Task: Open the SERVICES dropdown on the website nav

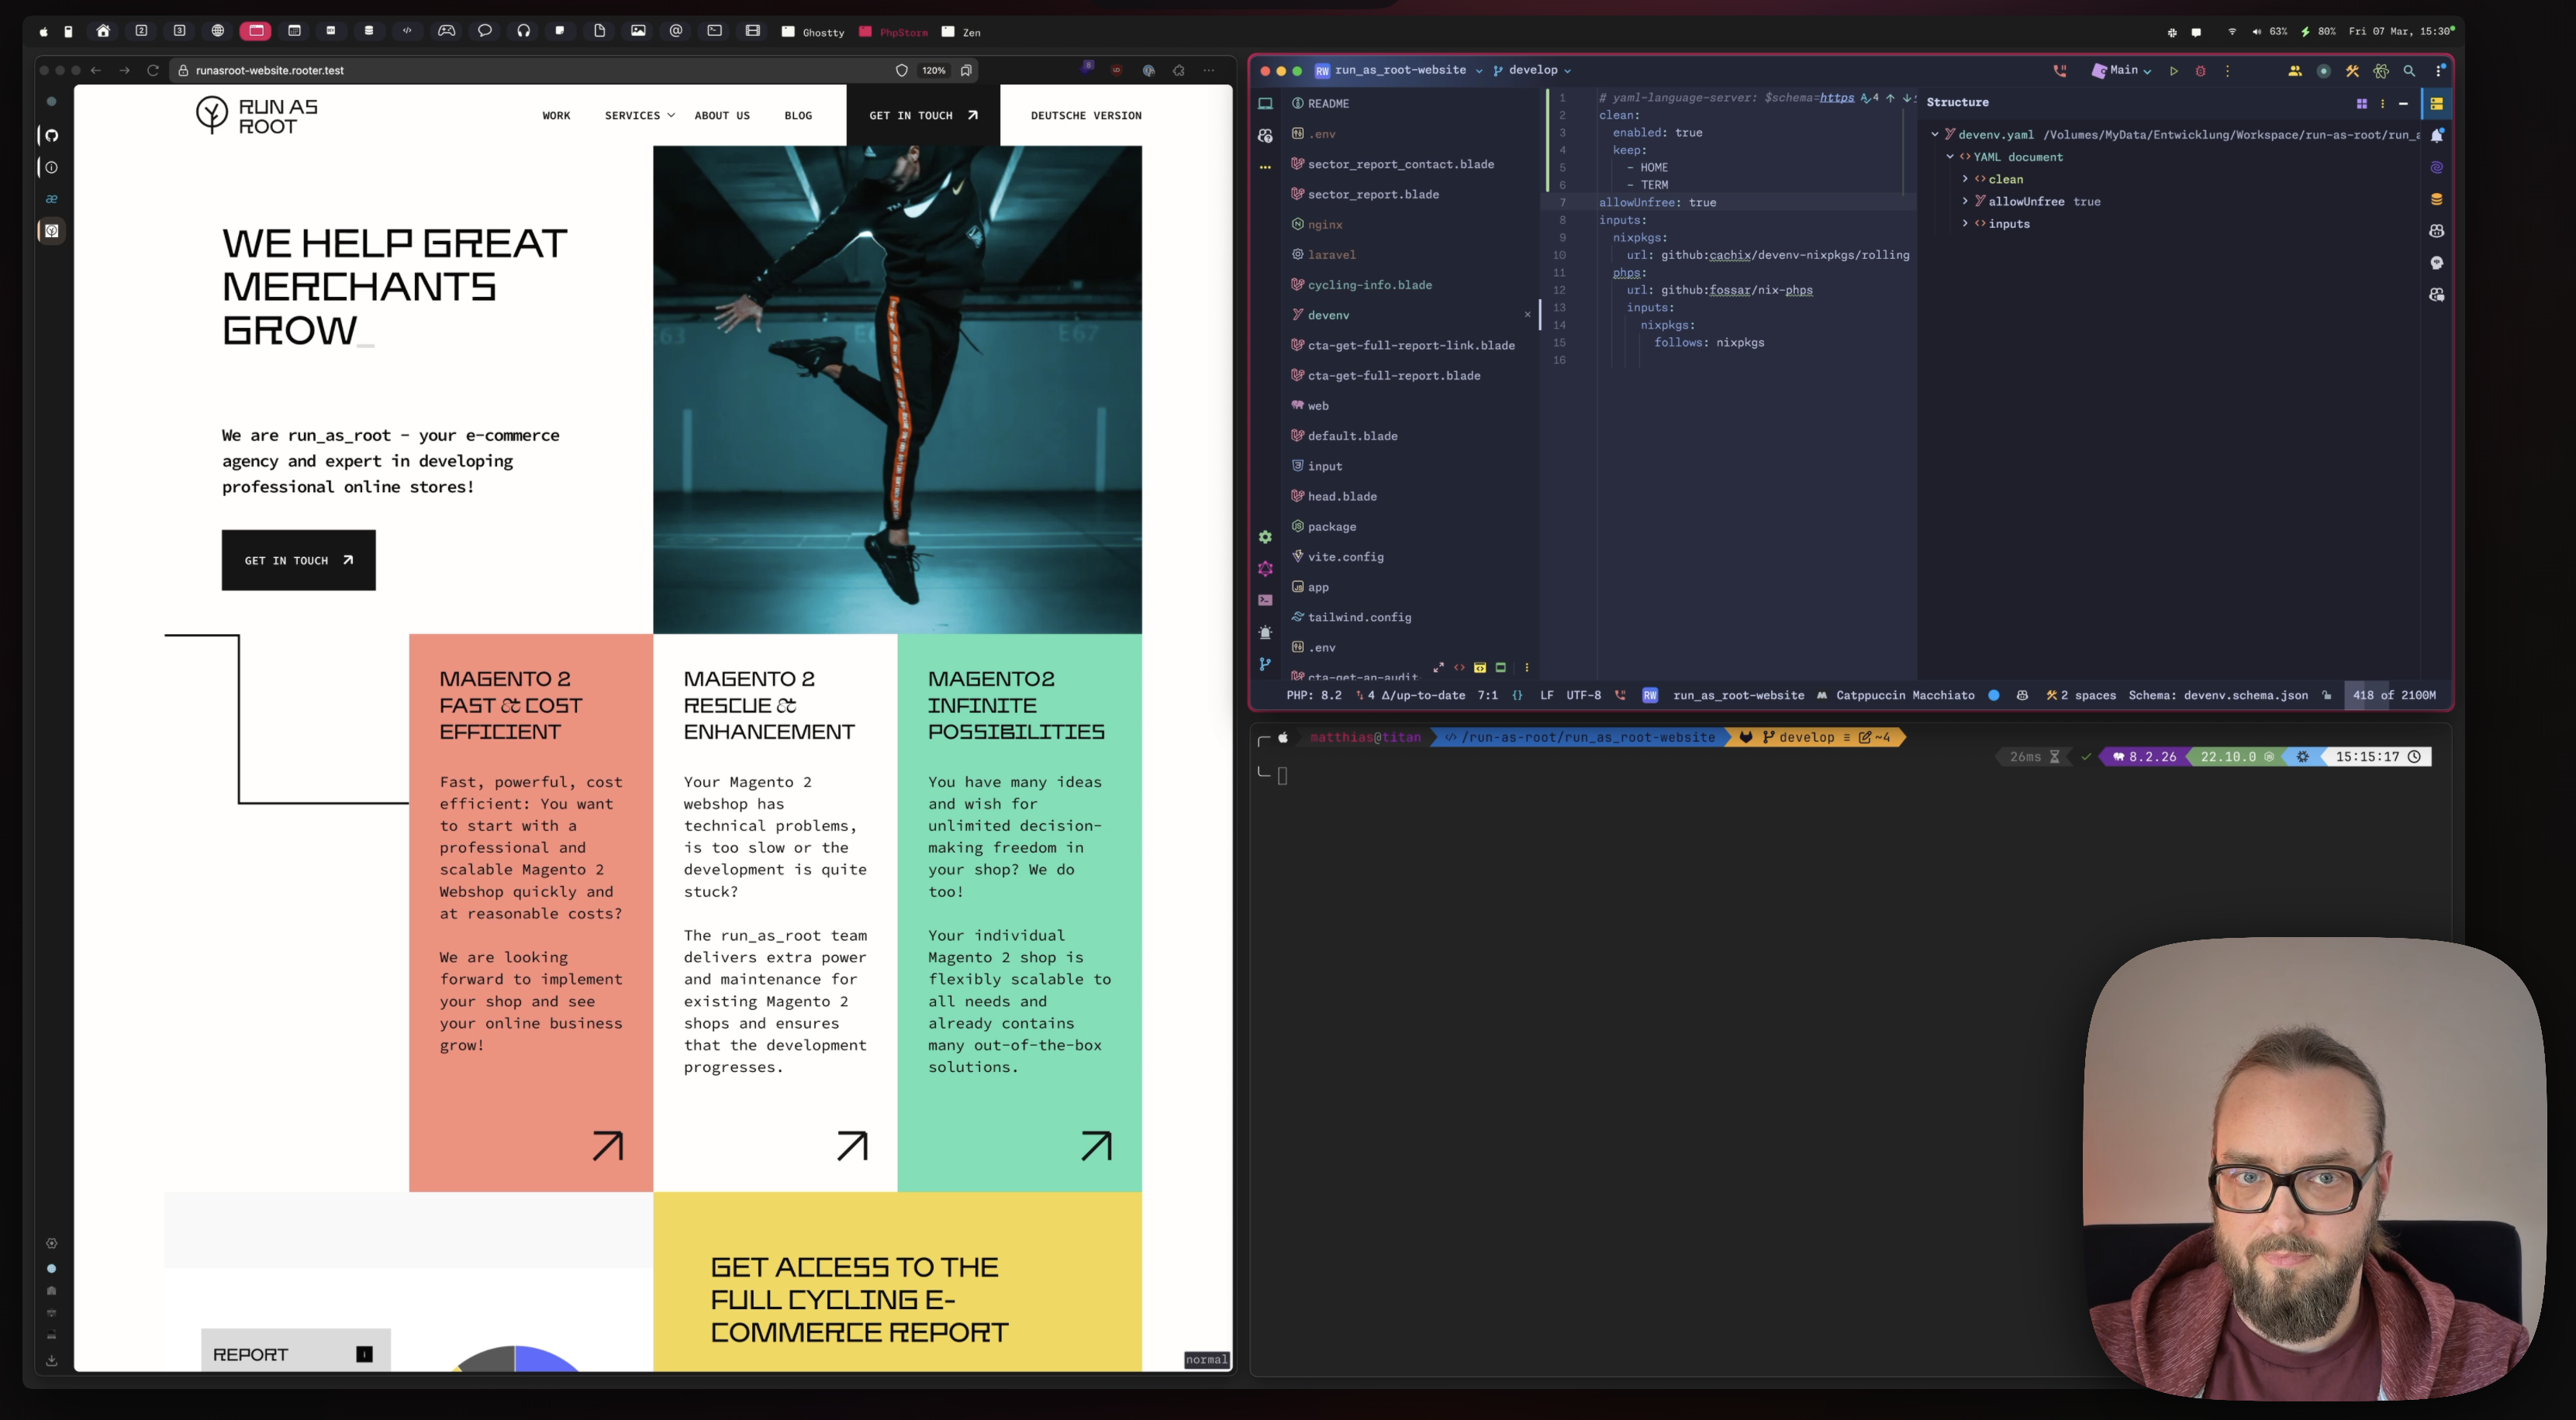Action: (638, 115)
